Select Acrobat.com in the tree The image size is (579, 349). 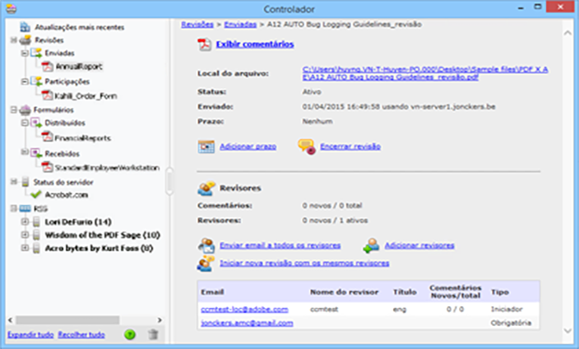tap(67, 195)
